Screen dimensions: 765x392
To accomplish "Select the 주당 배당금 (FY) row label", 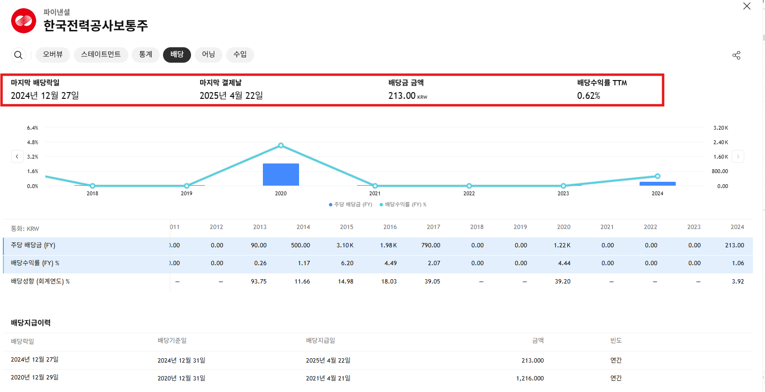I will coord(33,245).
